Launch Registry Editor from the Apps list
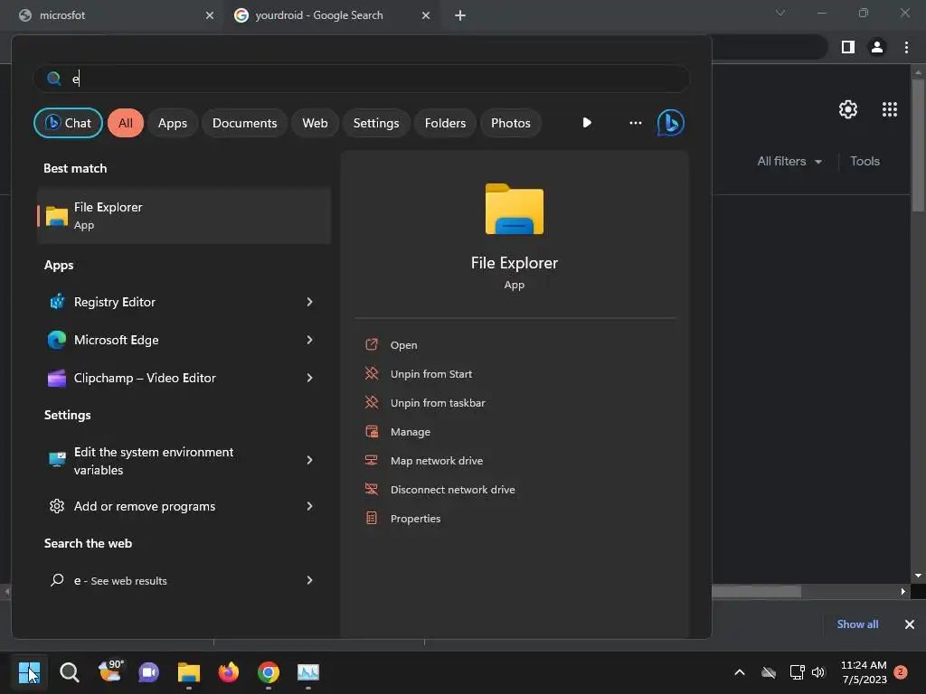The image size is (926, 694). 115,302
